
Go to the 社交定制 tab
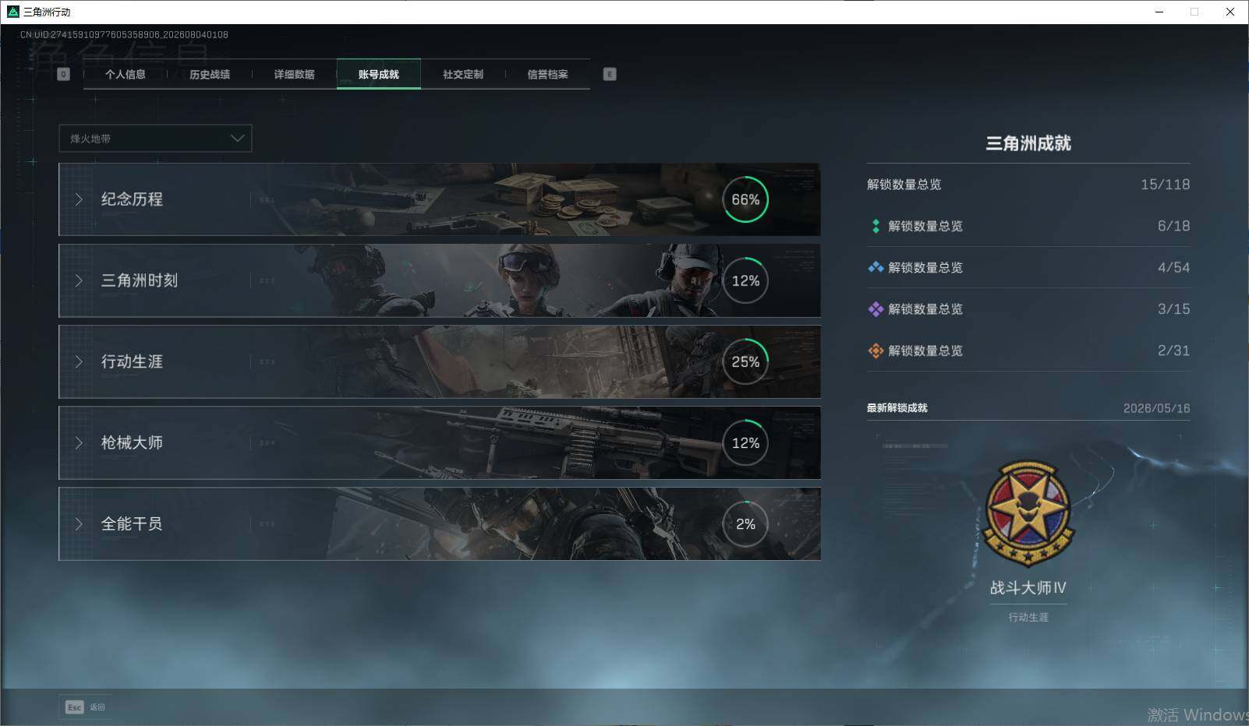click(x=463, y=74)
